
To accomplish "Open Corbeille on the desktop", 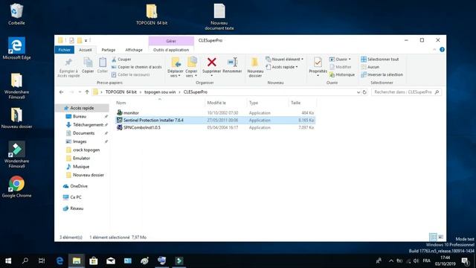I will [x=16, y=14].
